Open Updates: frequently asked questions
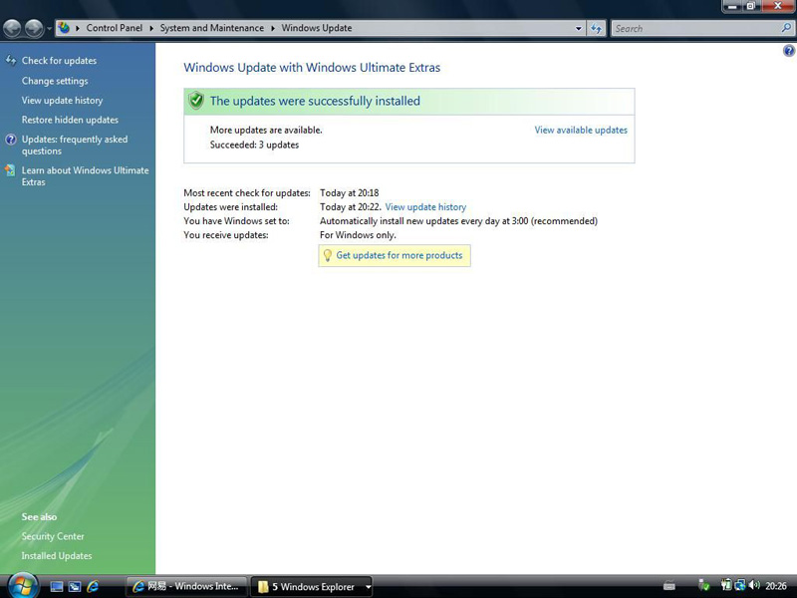This screenshot has height=598, width=797. coord(75,145)
